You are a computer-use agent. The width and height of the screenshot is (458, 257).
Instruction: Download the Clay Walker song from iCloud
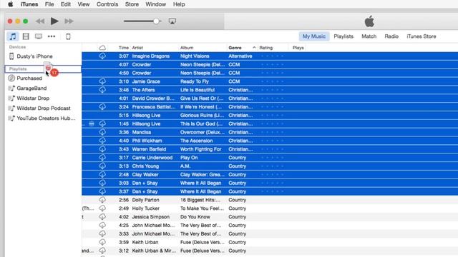point(102,174)
